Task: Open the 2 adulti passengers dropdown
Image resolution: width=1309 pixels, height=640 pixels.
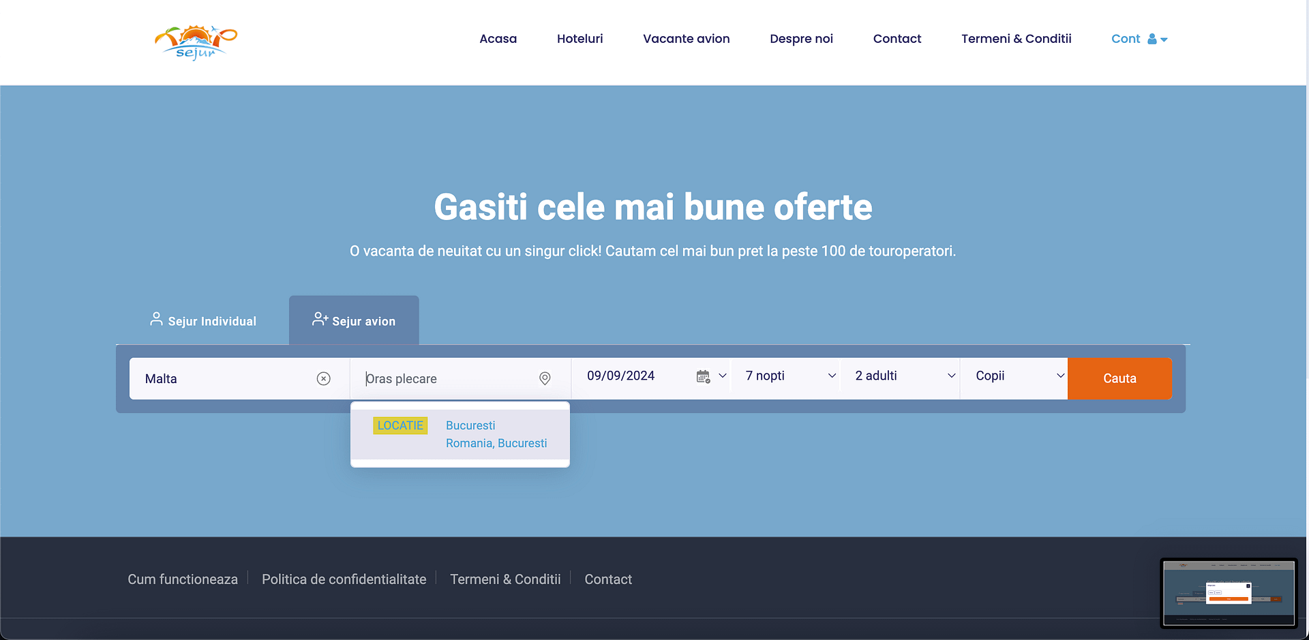Action: pos(900,376)
